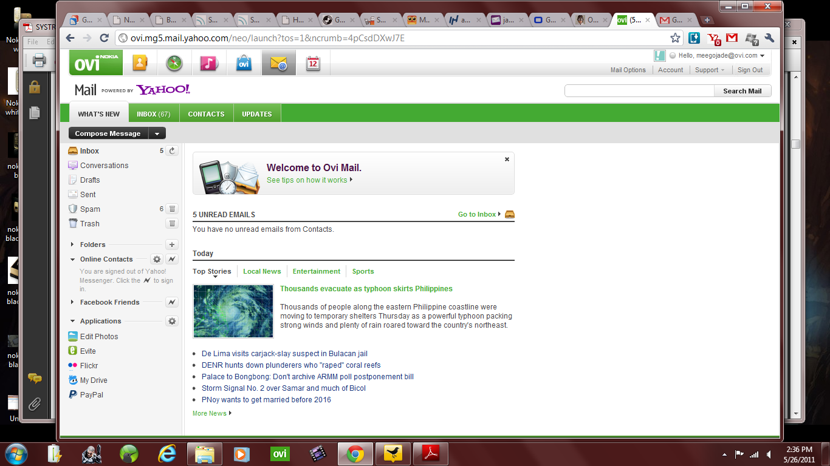Open the Ovi Store shopping bag icon
This screenshot has width=830, height=466.
[x=244, y=62]
